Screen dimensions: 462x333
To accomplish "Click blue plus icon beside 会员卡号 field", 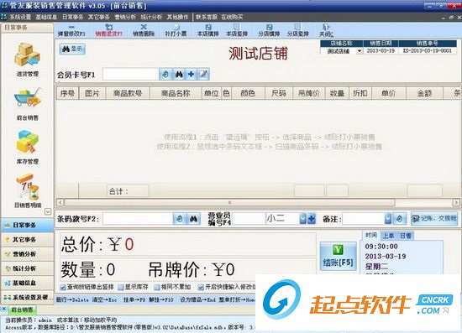I will (x=191, y=74).
